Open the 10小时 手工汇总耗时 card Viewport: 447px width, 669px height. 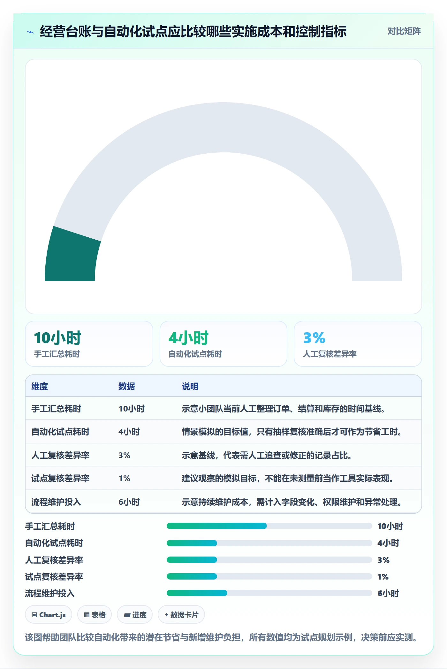click(89, 344)
